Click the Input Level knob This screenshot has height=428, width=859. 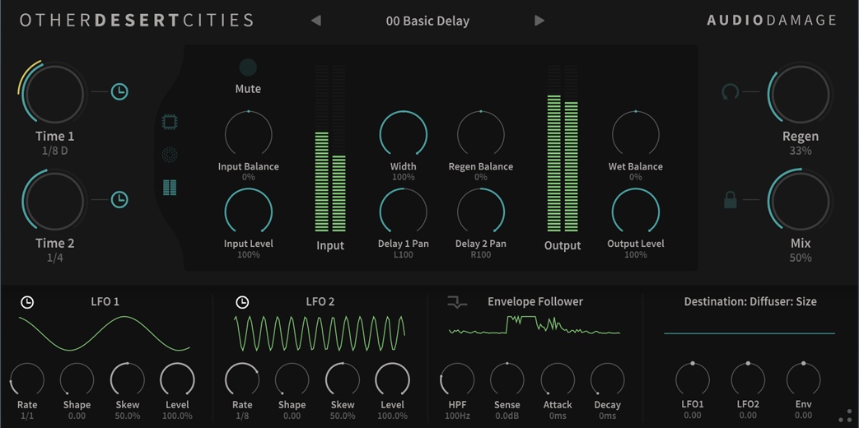248,212
